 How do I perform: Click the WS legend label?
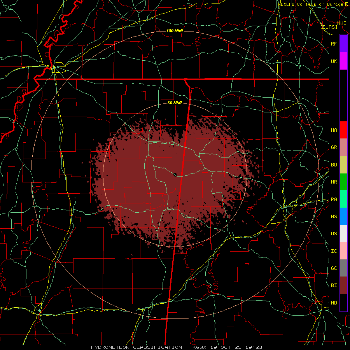pos(334,216)
